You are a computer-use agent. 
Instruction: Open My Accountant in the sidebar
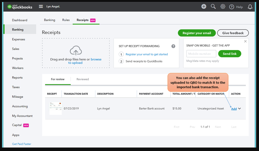[22, 116]
